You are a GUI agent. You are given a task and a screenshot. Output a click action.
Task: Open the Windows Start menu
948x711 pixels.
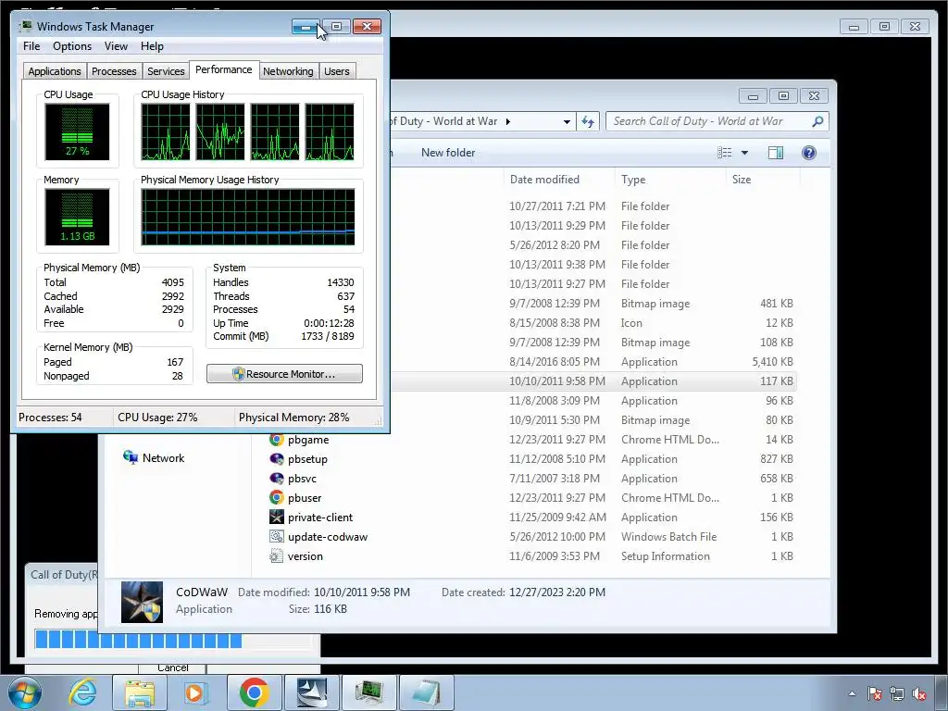click(x=24, y=692)
